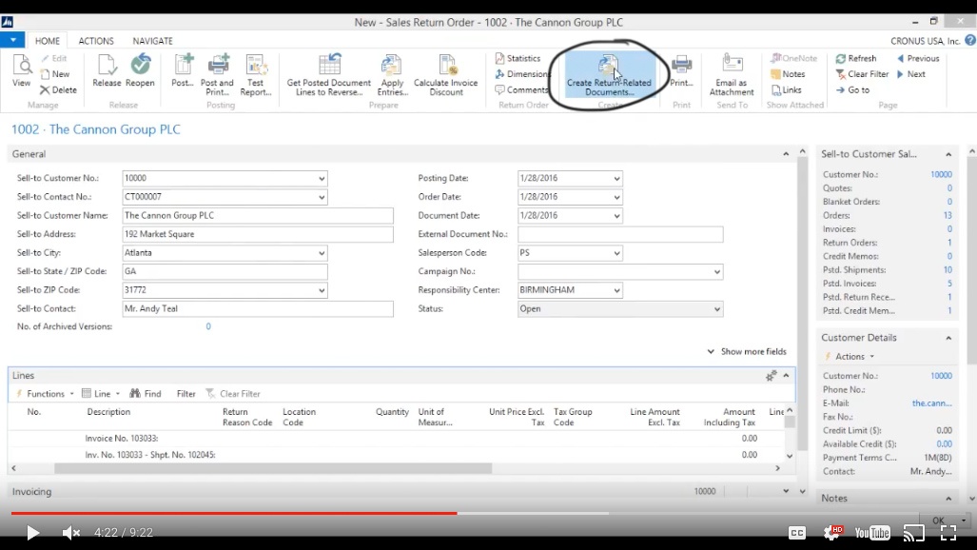977x550 pixels.
Task: Open Actions menu in Customer Details
Action: [850, 357]
